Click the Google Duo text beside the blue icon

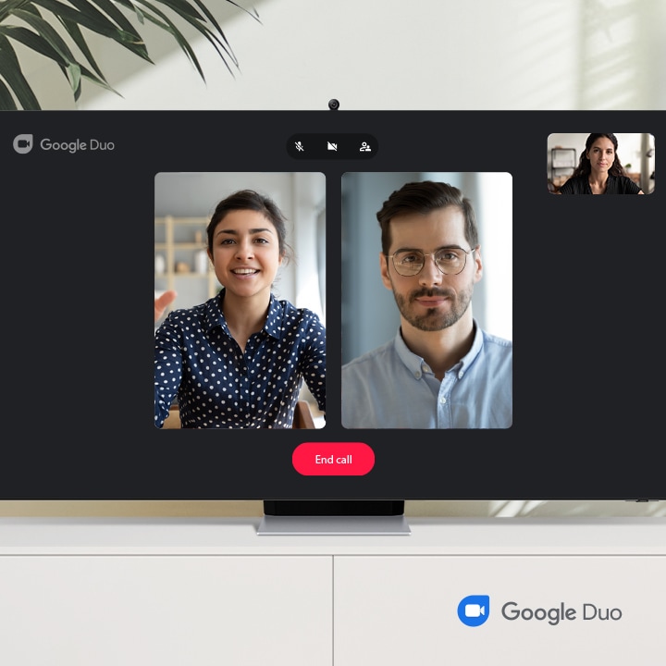coord(561,612)
